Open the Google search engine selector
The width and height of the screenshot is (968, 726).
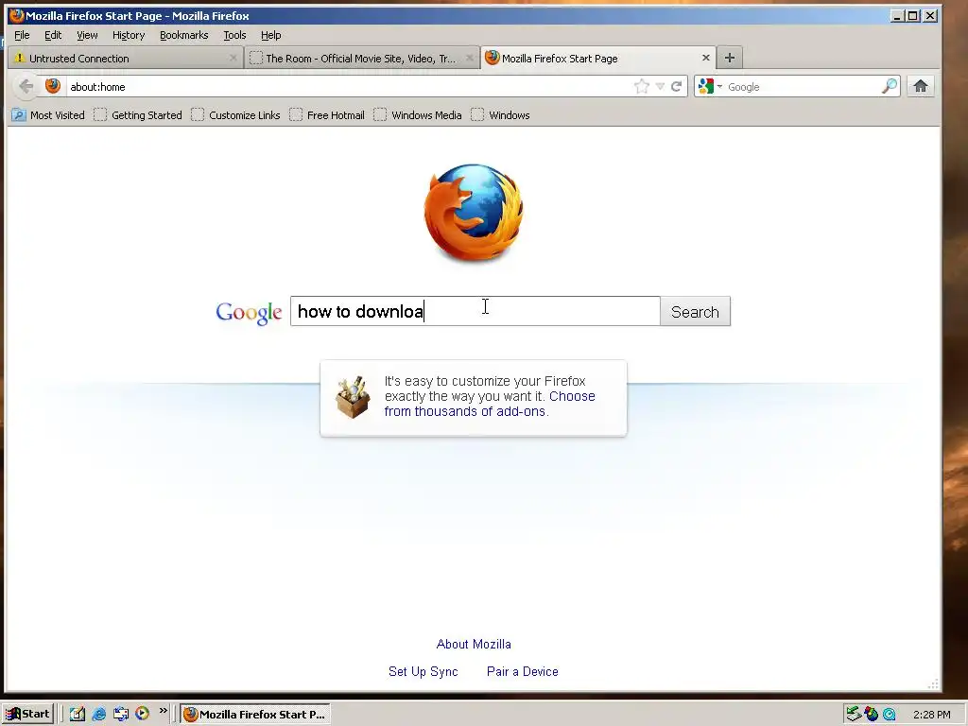710,86
